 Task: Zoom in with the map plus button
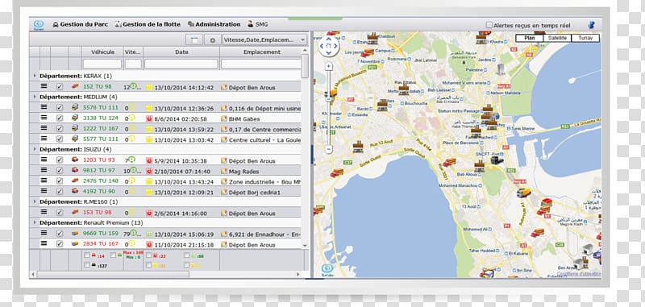(328, 66)
